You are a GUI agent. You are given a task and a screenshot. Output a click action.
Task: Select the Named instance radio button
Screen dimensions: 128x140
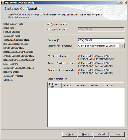(x=49, y=29)
